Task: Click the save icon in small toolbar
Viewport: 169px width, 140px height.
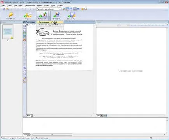Action: pyautogui.click(x=4, y=9)
